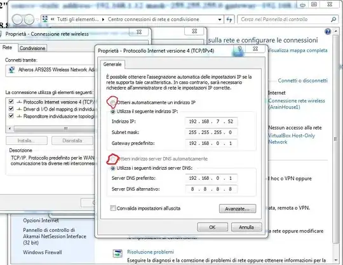Image resolution: width=343 pixels, height=265 pixels.
Task: Select 'Utilizza il seguente indirizzo IP' radio
Action: click(113, 112)
